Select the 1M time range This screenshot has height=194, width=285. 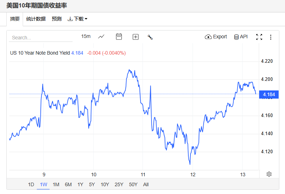(x=56, y=184)
